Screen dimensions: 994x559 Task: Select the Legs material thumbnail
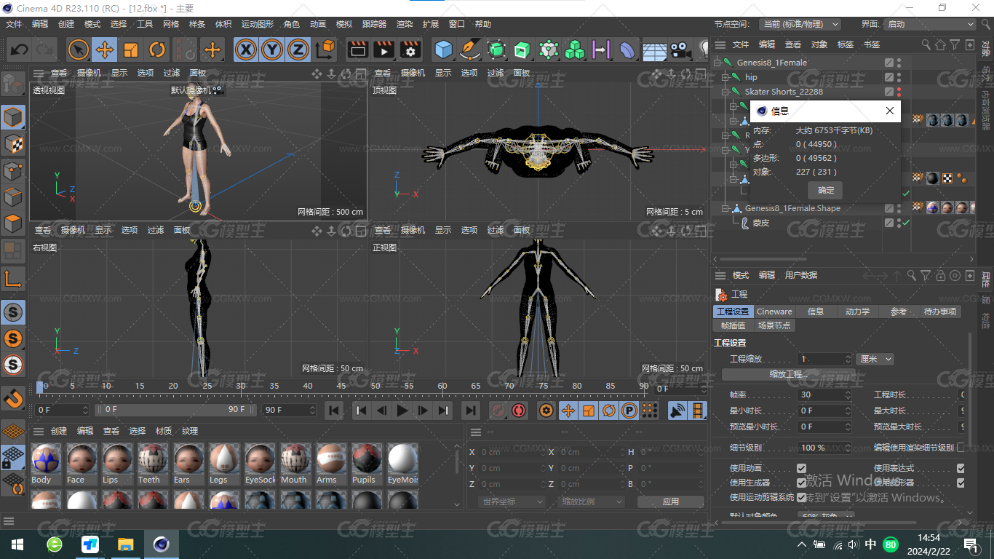click(224, 464)
